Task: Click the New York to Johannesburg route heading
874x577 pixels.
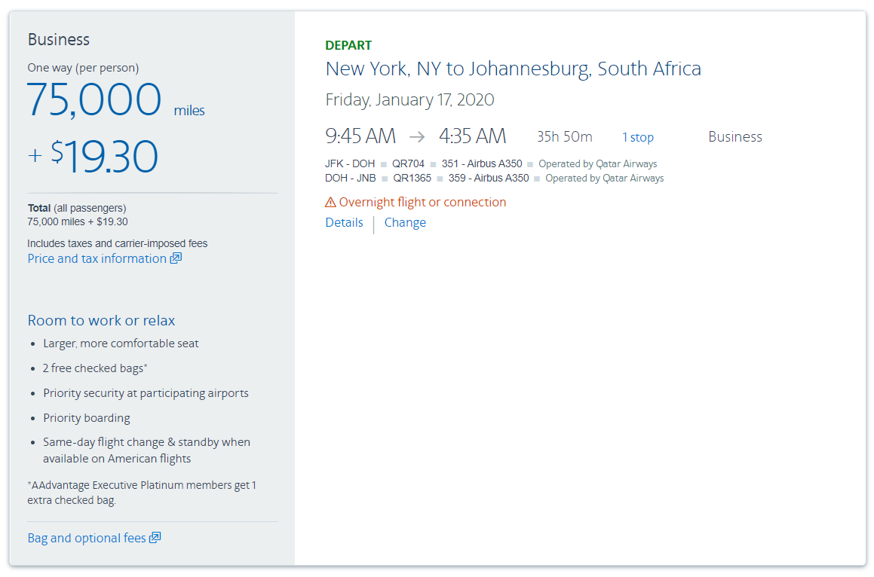Action: point(513,69)
